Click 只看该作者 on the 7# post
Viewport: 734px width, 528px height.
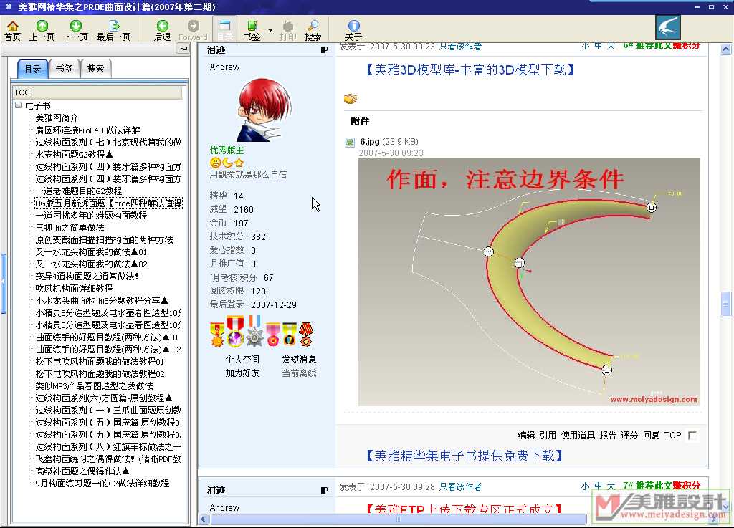coord(460,487)
